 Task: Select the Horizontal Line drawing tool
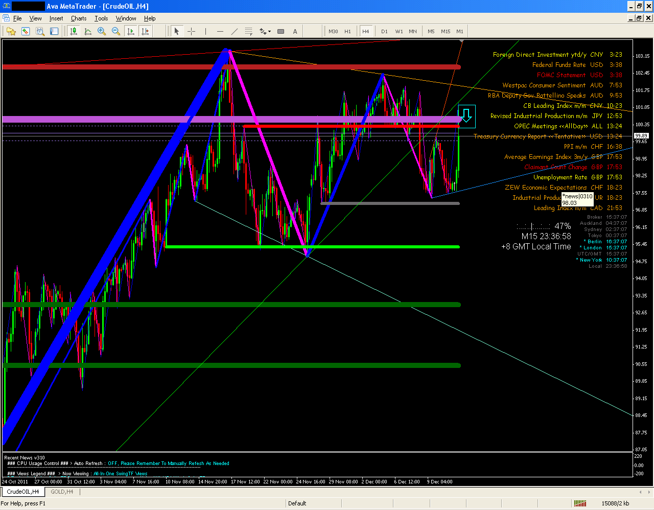coord(220,31)
